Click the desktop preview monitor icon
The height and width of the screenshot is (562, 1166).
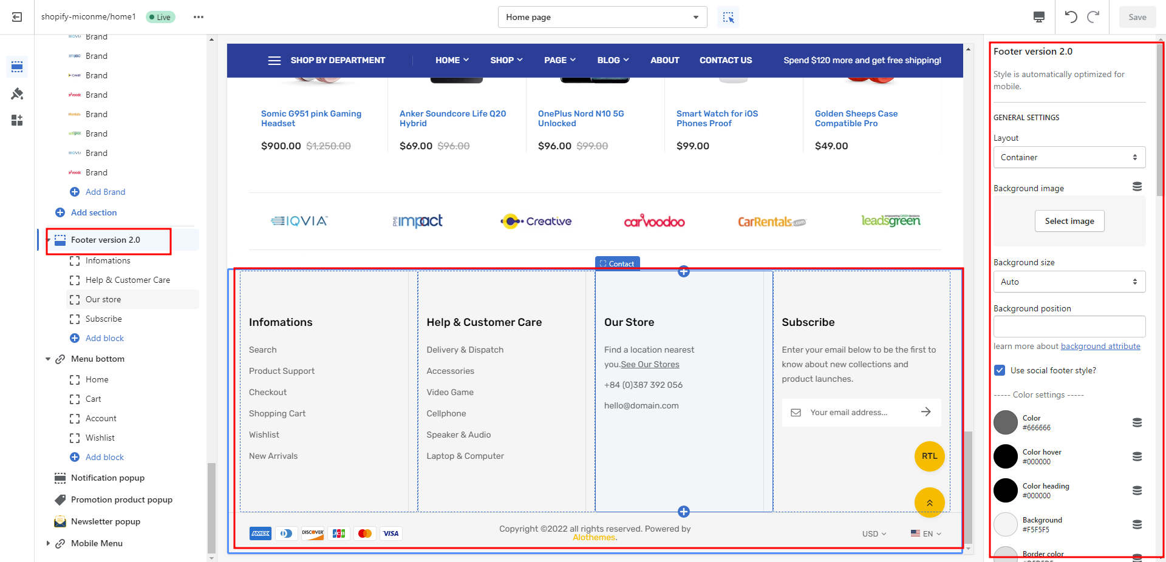(x=1039, y=17)
